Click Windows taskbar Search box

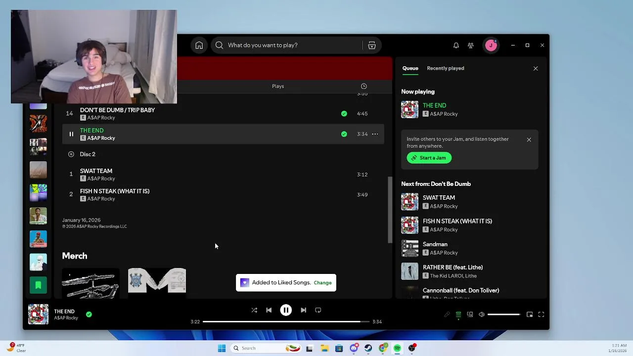click(265, 348)
